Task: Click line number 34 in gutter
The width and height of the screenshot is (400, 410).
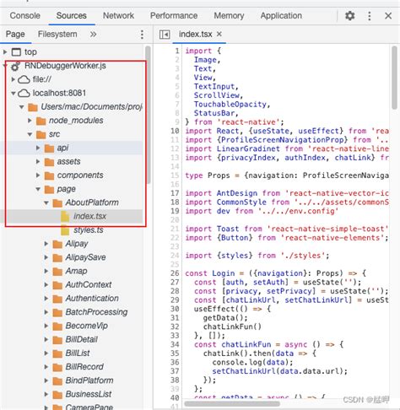Action: point(175,344)
